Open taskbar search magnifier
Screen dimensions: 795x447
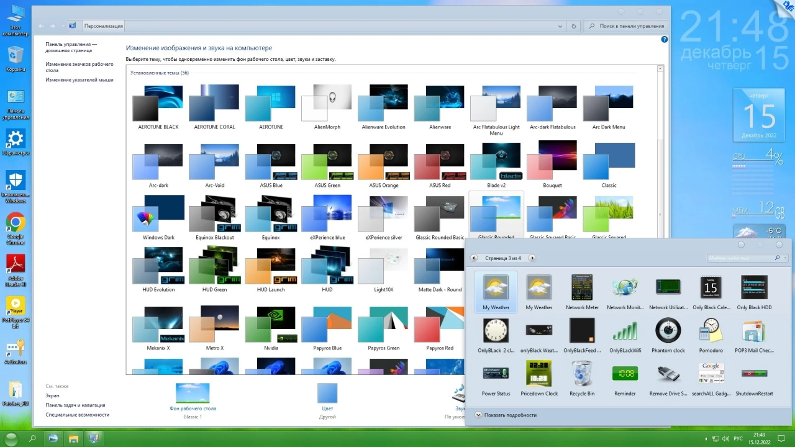tap(32, 438)
